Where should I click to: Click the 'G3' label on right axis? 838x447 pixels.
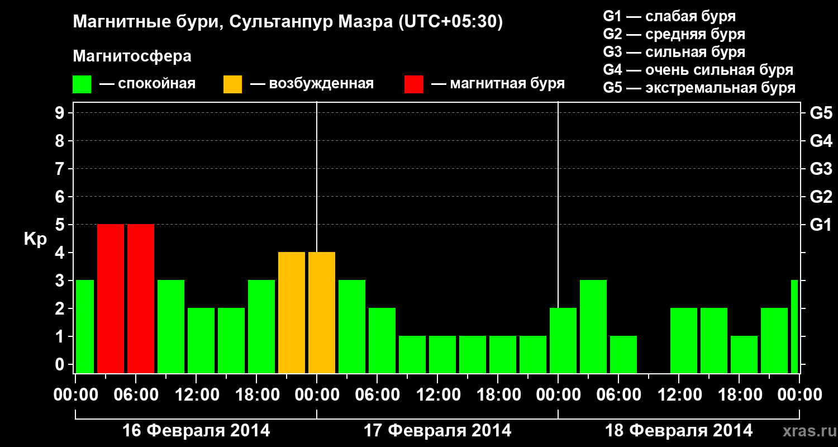[821, 169]
